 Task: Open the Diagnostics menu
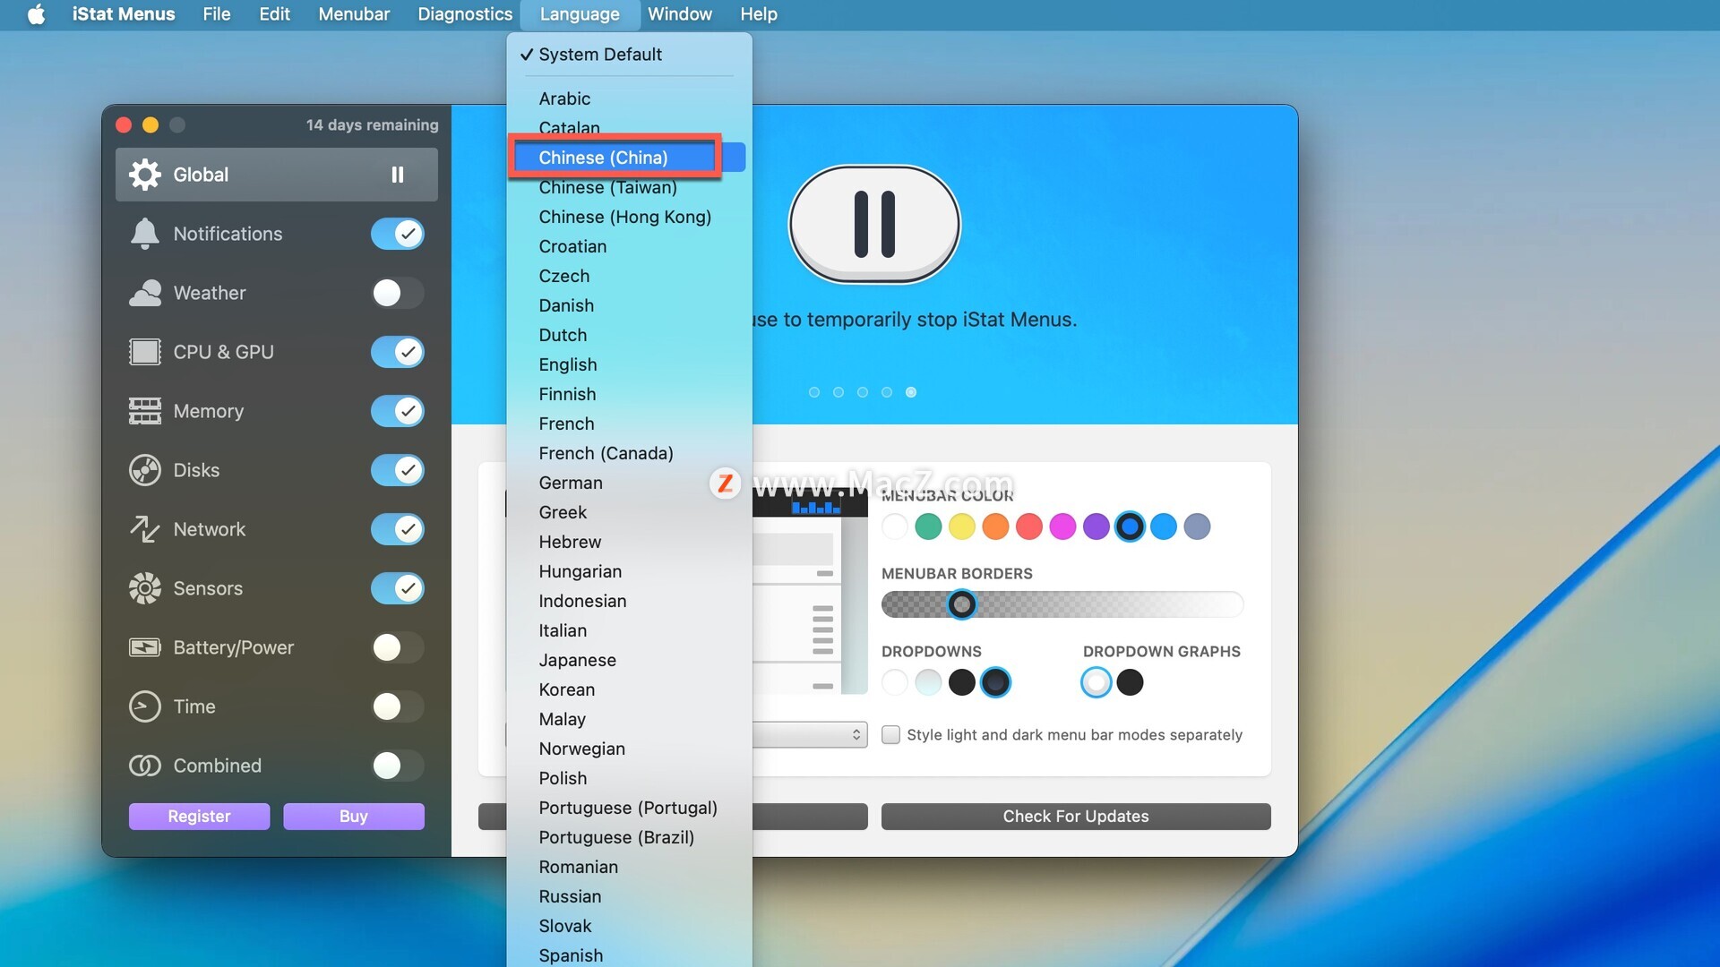pos(465,14)
